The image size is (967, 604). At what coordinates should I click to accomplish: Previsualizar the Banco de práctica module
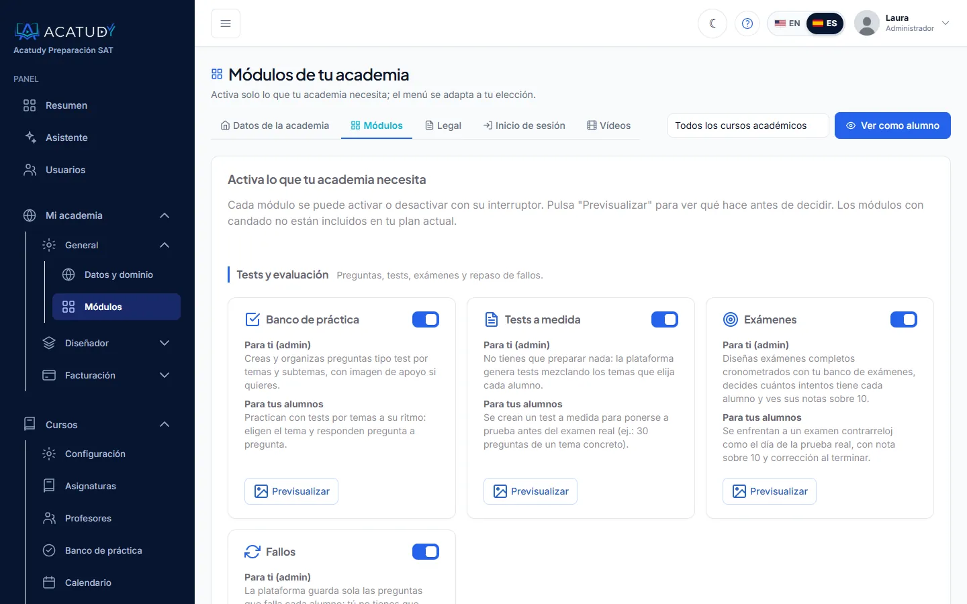291,491
